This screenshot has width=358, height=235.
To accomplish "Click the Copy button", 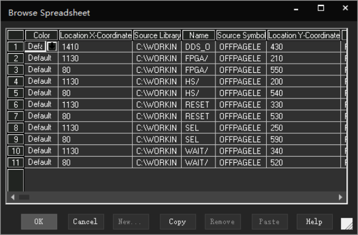I will click(x=178, y=222).
